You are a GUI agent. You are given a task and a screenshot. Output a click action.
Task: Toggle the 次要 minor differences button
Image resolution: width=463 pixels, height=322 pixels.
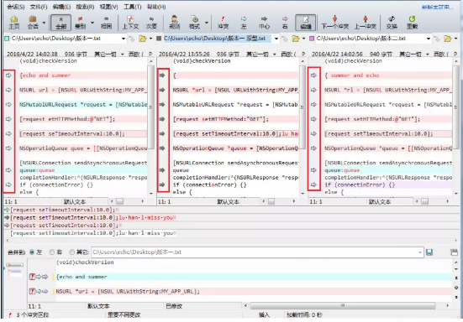point(151,23)
